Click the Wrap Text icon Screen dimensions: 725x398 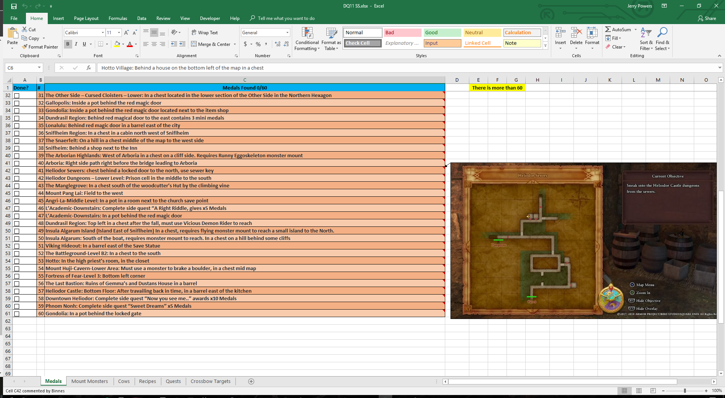[x=194, y=33]
